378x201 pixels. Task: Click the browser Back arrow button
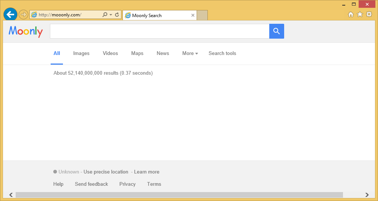click(x=10, y=14)
